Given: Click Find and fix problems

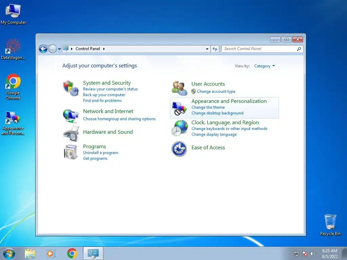Looking at the screenshot, I should coord(102,100).
